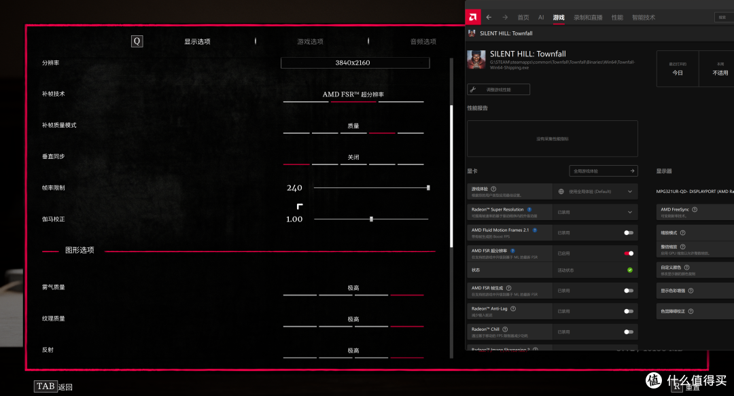Viewport: 734px width, 396px height.
Task: Click help icon beside Radeon Anti-Lag
Action: 513,308
